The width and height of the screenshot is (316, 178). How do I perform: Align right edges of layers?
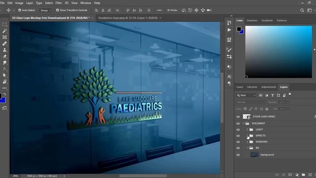[x=109, y=10]
